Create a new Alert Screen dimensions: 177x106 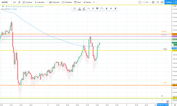coord(78,2)
